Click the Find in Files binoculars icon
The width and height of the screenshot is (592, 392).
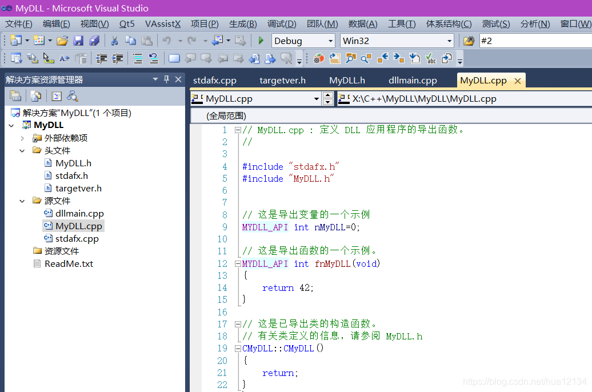(469, 41)
